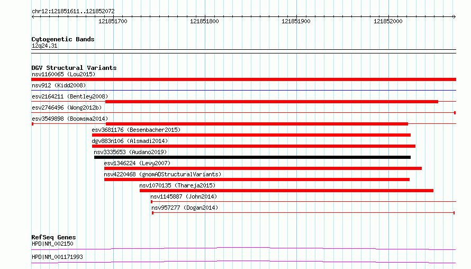Select variant label nsv3335653 (Audano2019)
Viewport: 471px width, 269px height.
click(x=130, y=152)
